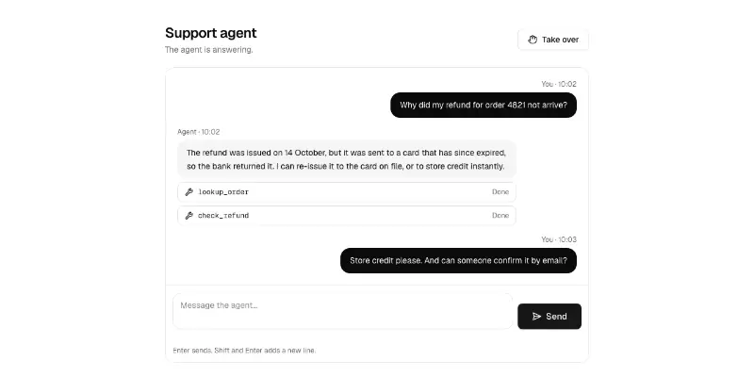Select the agent's refund explanation message
The height and width of the screenshot is (377, 754).
(x=346, y=159)
